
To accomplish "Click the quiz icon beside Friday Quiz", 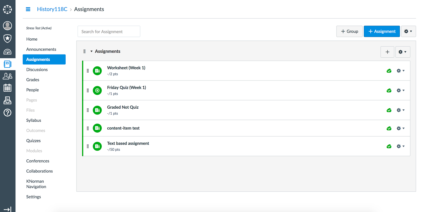I will 97,90.
